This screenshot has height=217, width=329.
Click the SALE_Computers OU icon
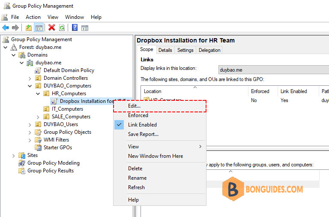(x=46, y=117)
